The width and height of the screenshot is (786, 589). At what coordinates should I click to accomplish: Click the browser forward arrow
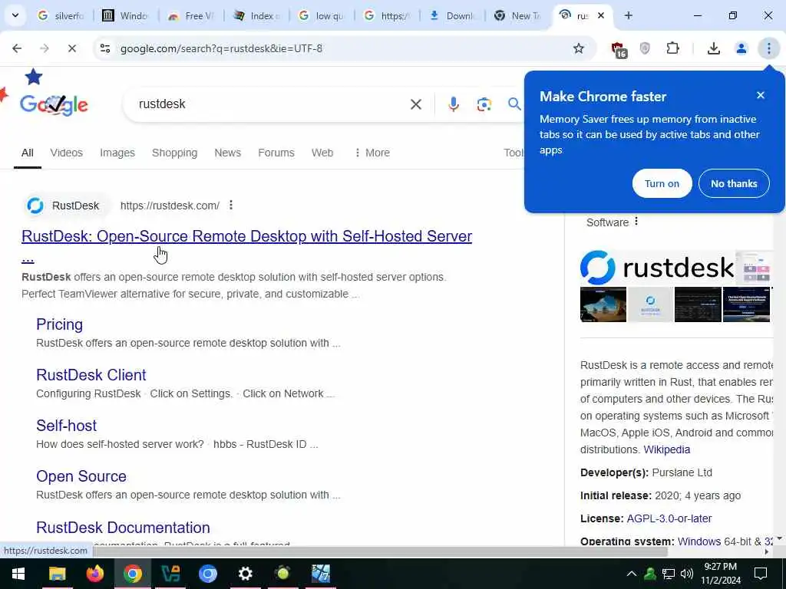pyautogui.click(x=45, y=48)
